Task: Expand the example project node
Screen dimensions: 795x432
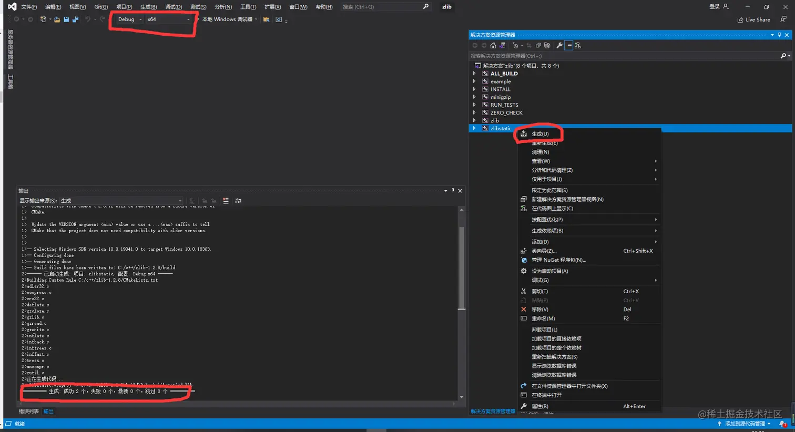Action: [474, 81]
